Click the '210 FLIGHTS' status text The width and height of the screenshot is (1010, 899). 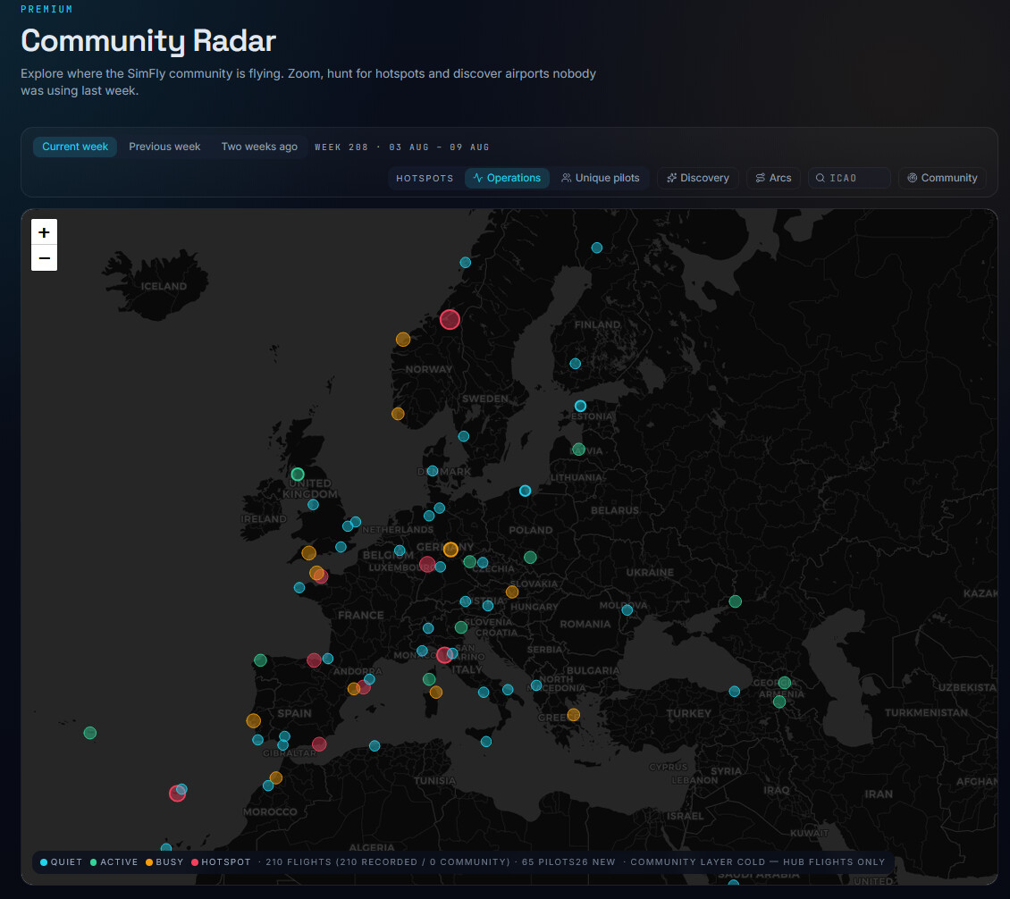[299, 862]
